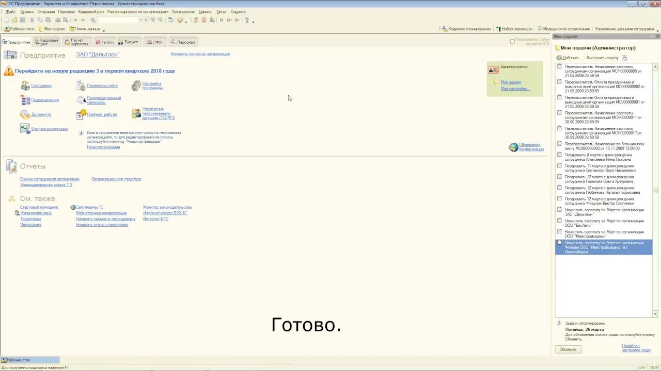Click the magnifier Find icon in toolbar

tap(93, 20)
